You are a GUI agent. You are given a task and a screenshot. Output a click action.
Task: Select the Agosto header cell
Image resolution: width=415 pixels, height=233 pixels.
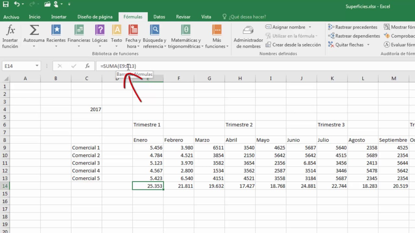click(x=363, y=140)
